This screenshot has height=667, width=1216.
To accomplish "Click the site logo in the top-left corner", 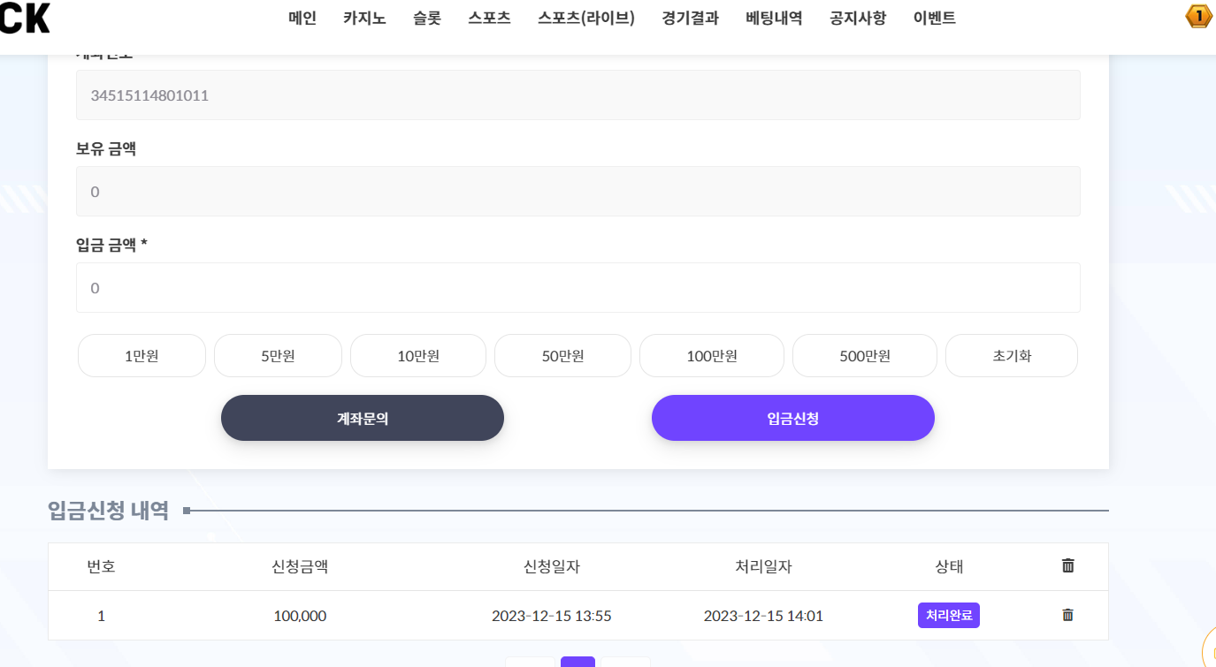I will [x=25, y=18].
